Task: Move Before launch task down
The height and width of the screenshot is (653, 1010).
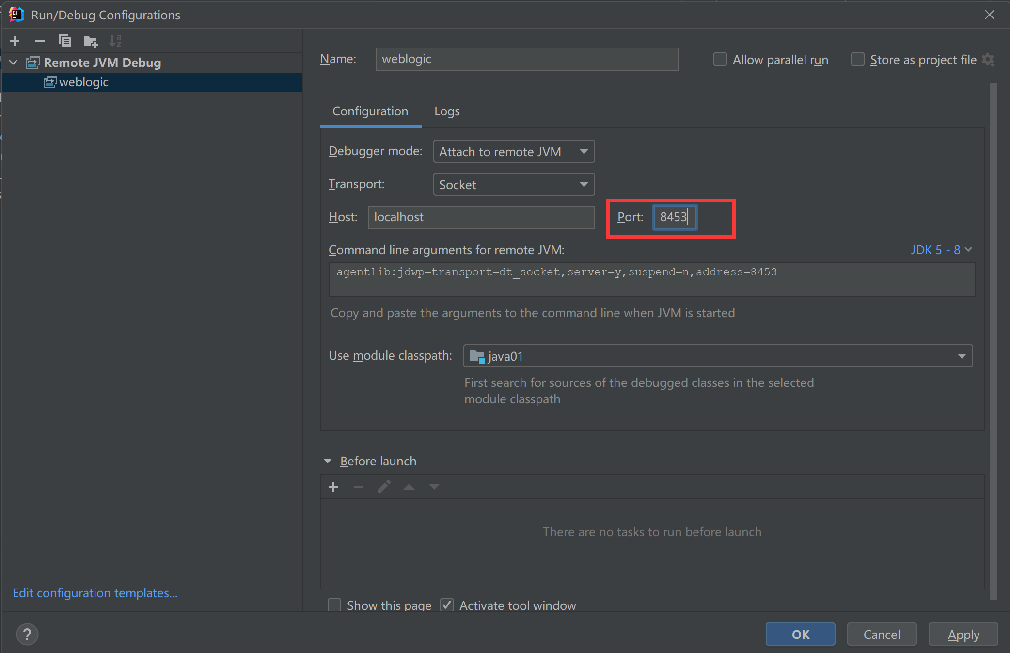Action: tap(434, 487)
